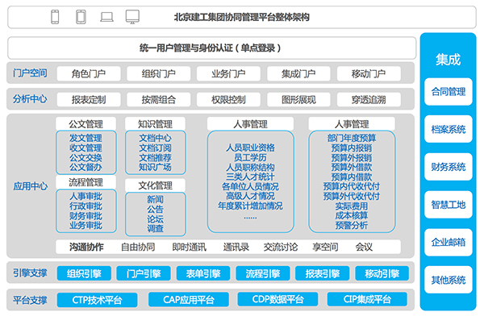This screenshot has height=316, width=484.
Task: Select 行政审批 under 流程管理
Action: (86, 206)
